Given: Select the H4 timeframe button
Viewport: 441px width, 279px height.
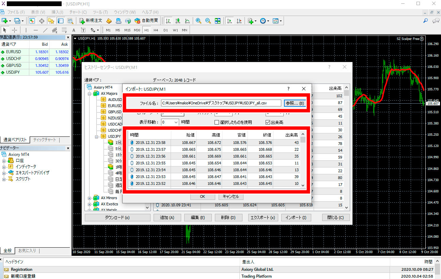Looking at the screenshot, I should click(156, 30).
